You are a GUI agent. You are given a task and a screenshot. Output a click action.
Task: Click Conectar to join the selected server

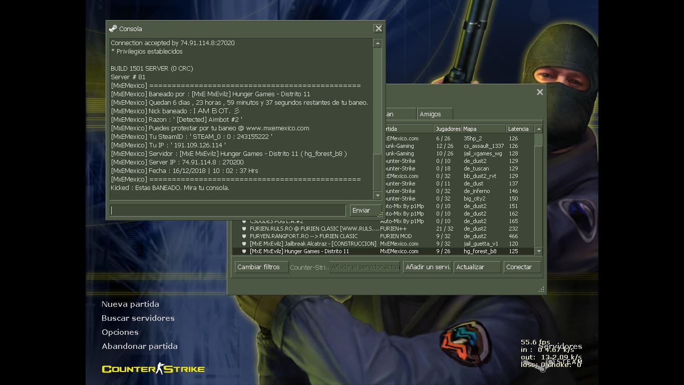coord(522,267)
